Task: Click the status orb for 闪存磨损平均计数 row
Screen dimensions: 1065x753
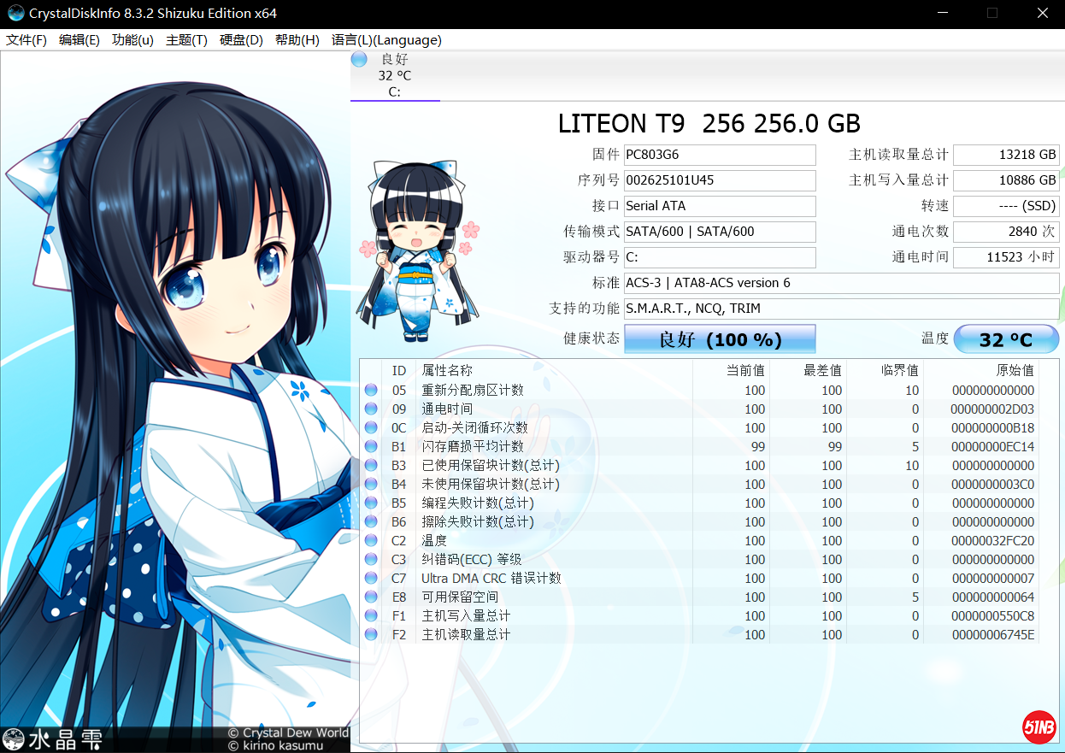Action: tap(371, 447)
